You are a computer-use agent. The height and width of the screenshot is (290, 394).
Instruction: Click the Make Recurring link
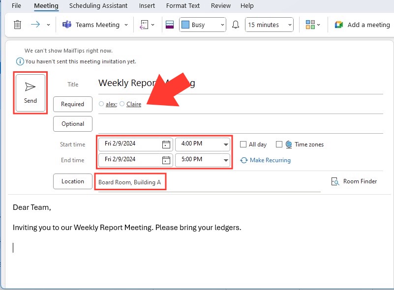270,160
